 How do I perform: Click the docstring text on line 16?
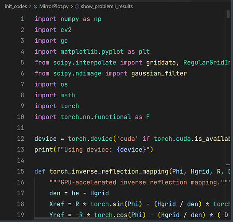pos(140,182)
